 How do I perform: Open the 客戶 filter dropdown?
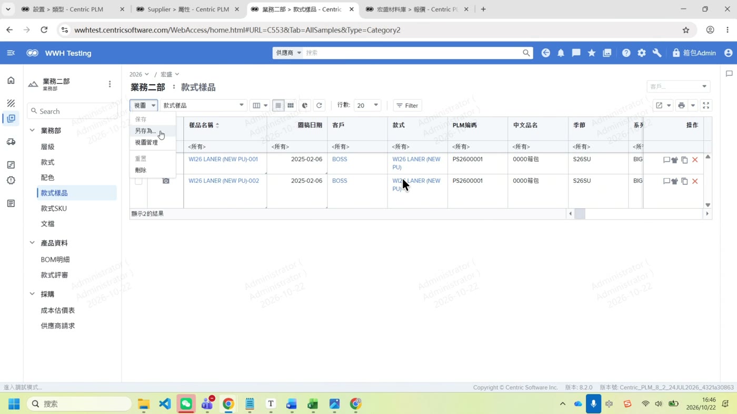click(678, 87)
